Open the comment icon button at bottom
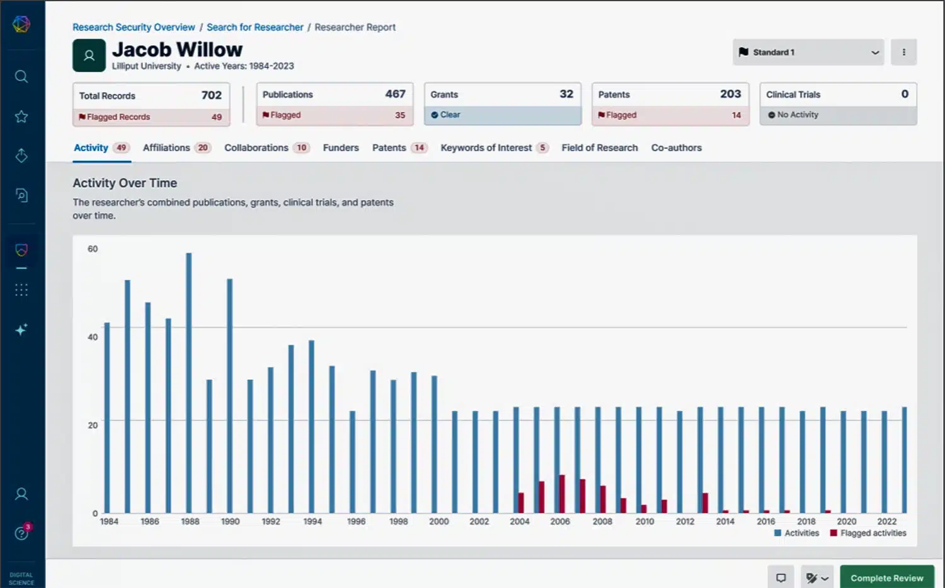945x588 pixels. [781, 578]
